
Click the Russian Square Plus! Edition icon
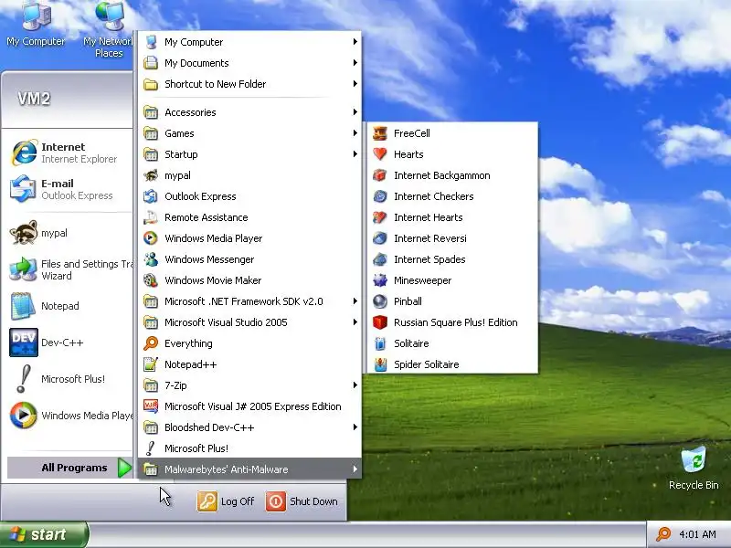[380, 322]
